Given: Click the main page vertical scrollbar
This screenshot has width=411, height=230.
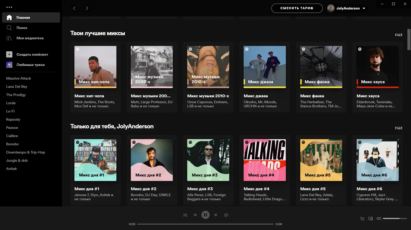Looking at the screenshot, I should pyautogui.click(x=409, y=40).
